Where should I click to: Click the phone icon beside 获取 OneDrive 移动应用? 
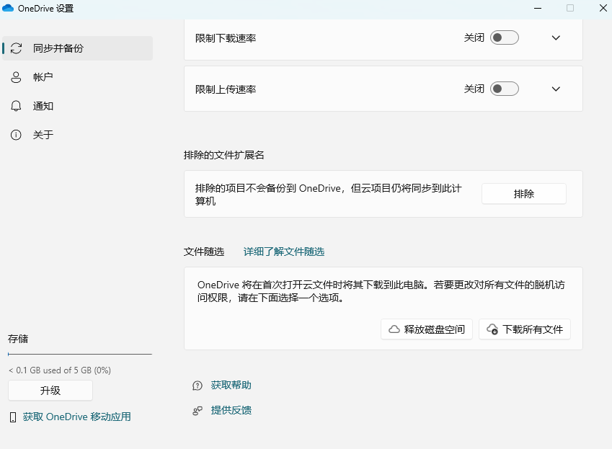[13, 417]
